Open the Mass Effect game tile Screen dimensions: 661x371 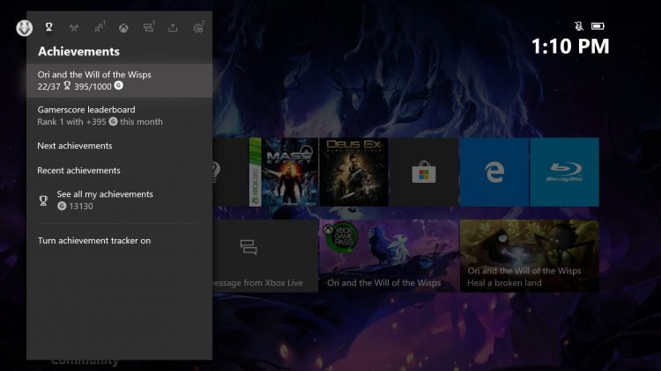[284, 172]
